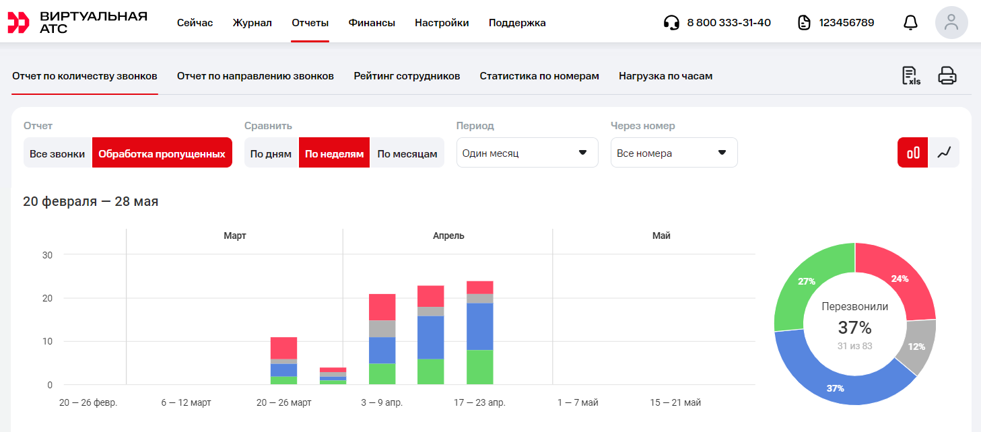Open the Финансы menu item

click(x=372, y=23)
